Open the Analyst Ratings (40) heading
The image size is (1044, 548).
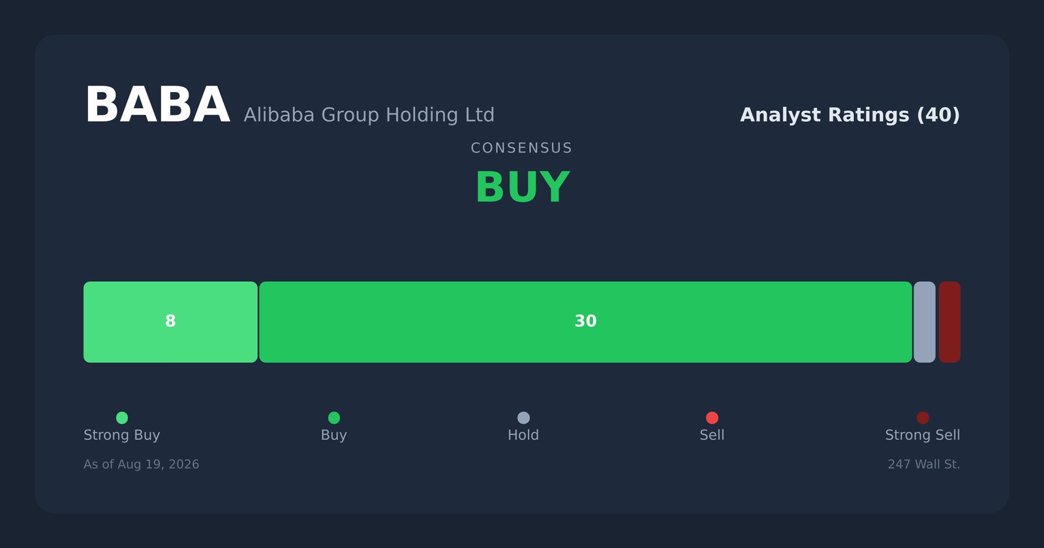click(x=850, y=115)
